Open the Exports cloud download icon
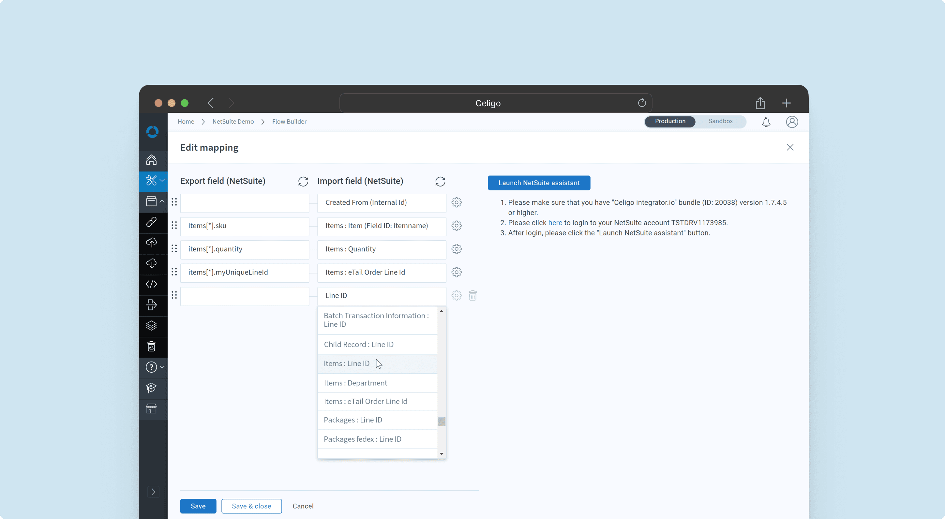The image size is (945, 519). click(151, 263)
